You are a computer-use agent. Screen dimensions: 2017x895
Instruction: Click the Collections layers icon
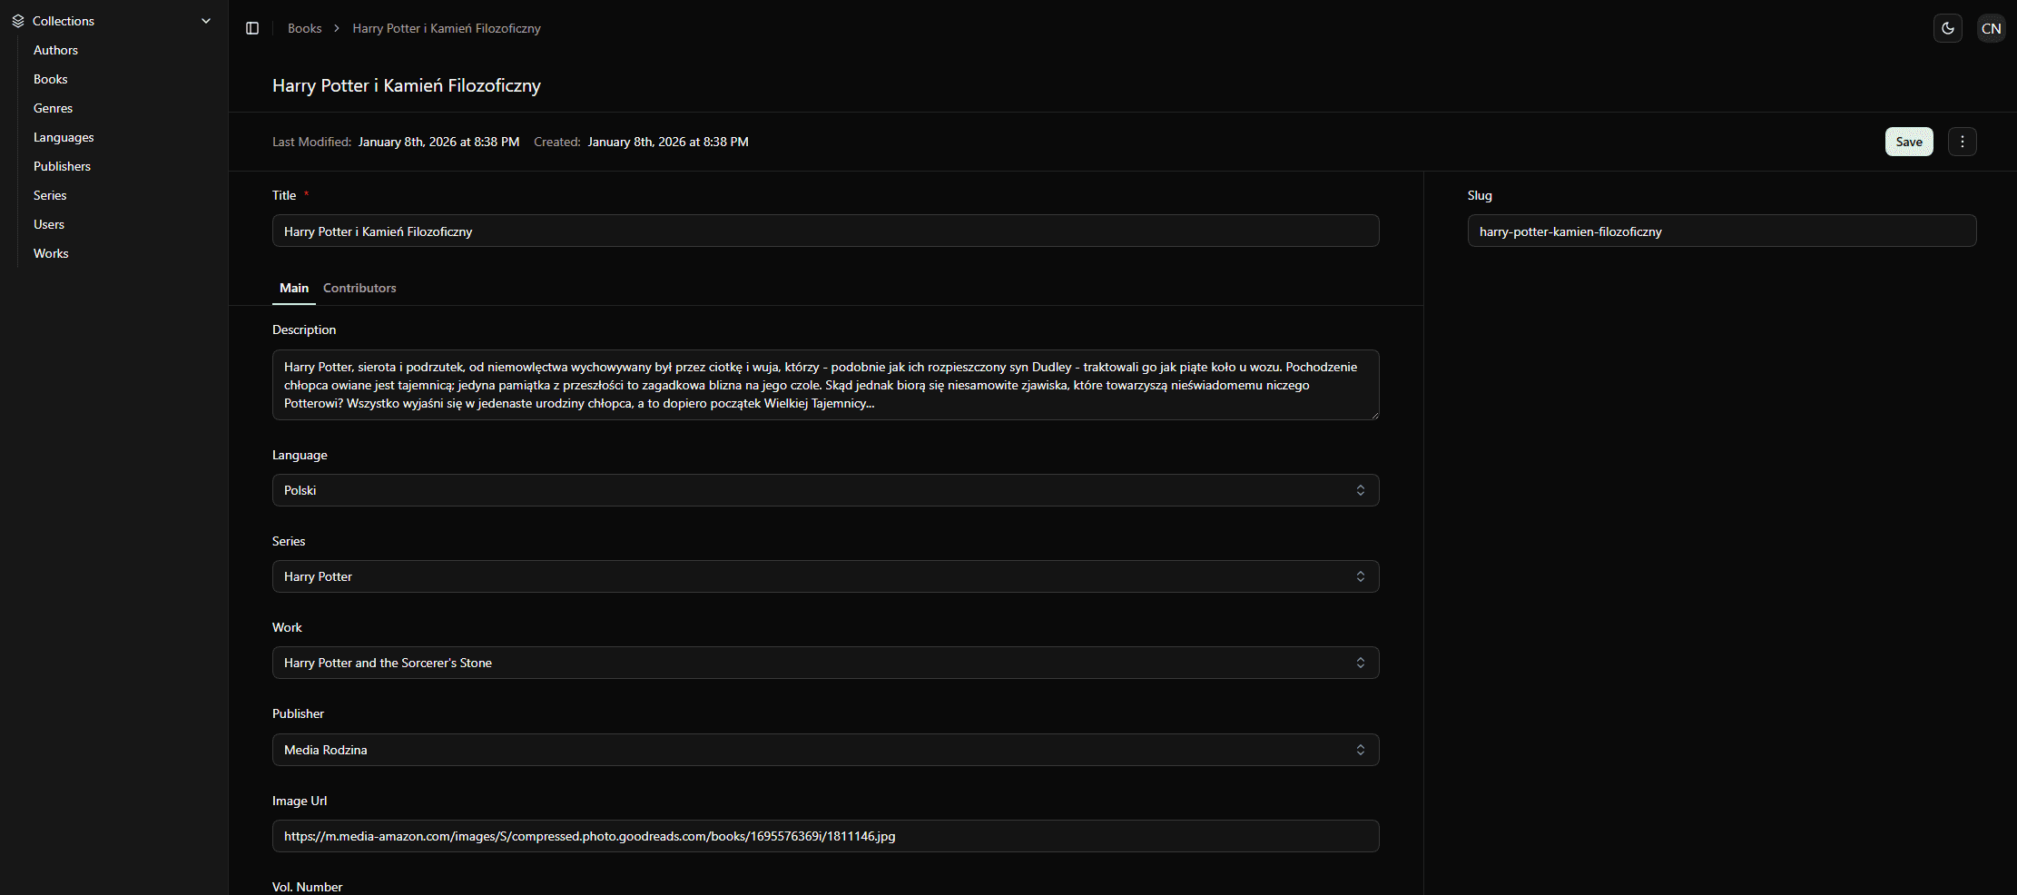click(18, 21)
